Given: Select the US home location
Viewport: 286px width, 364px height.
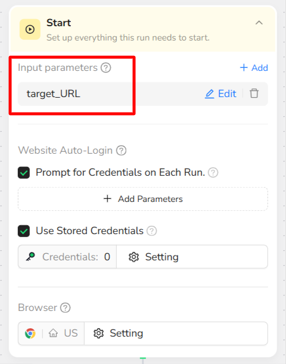Looking at the screenshot, I should tap(63, 334).
